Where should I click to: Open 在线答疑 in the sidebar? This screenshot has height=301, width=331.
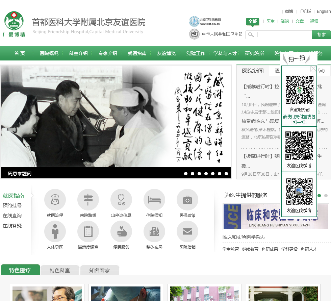[12, 226]
